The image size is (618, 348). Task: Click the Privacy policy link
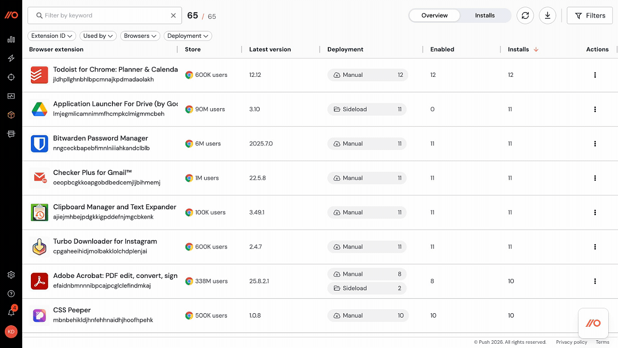coord(571,342)
